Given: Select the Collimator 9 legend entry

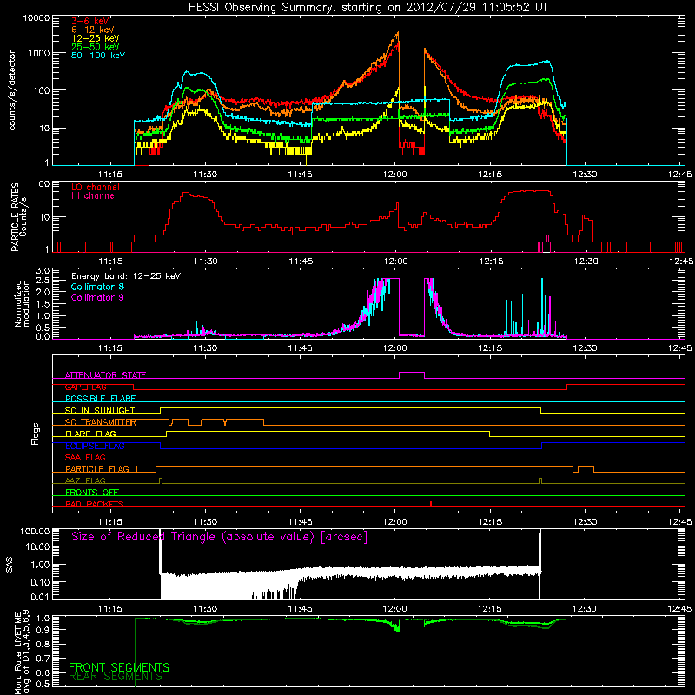Looking at the screenshot, I should point(97,297).
